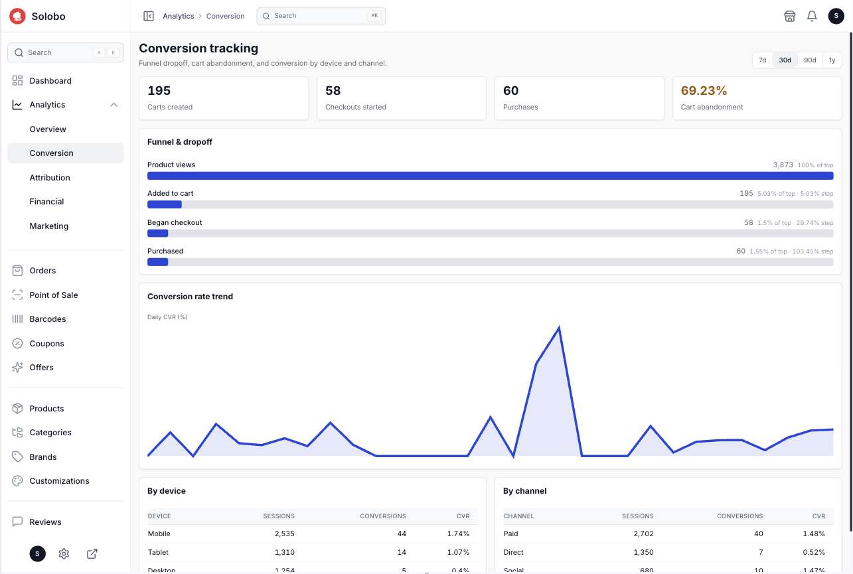Focus the header Search field

(x=321, y=16)
